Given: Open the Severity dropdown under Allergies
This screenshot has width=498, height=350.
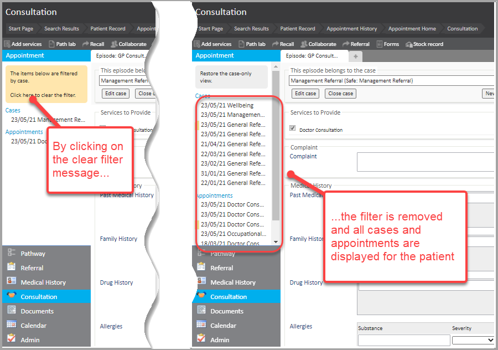Looking at the screenshot, I should pyautogui.click(x=473, y=340).
